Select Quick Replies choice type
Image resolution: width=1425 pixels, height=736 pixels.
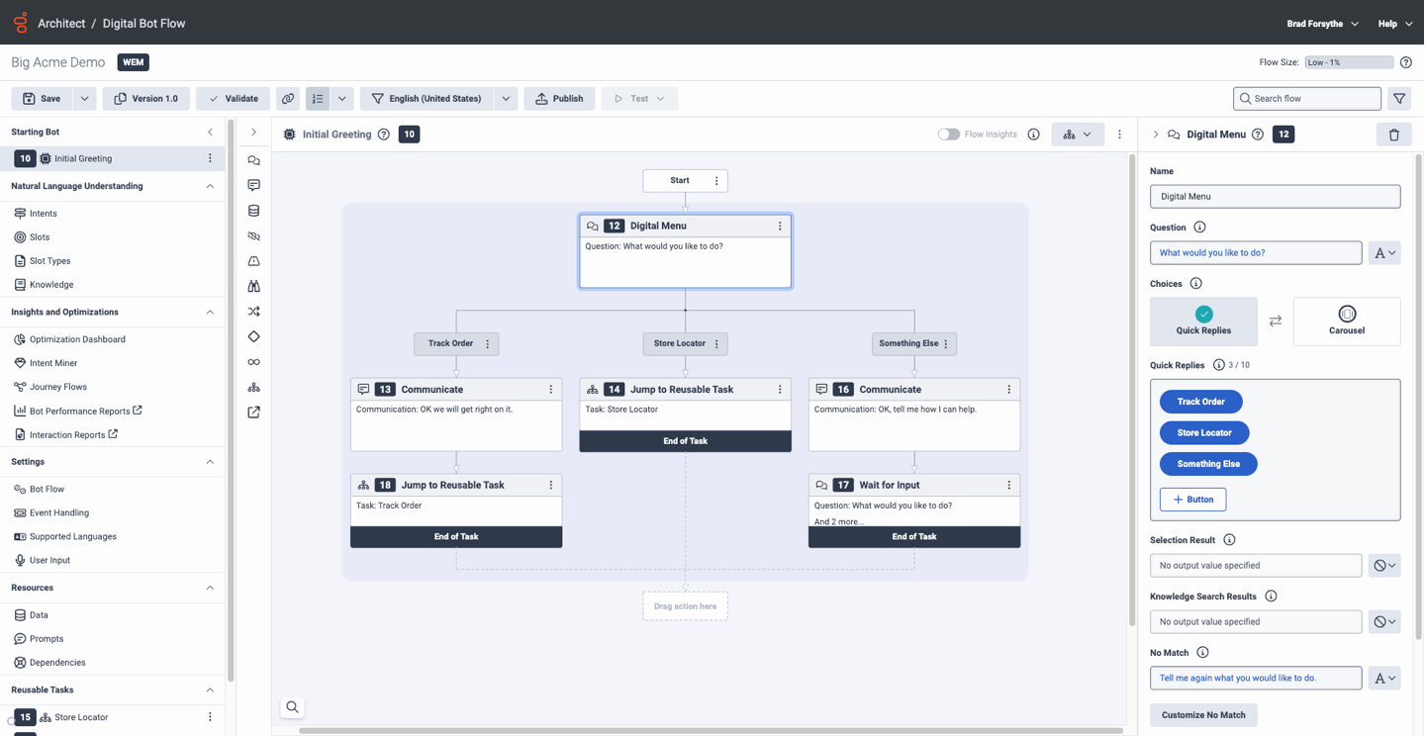(1203, 322)
